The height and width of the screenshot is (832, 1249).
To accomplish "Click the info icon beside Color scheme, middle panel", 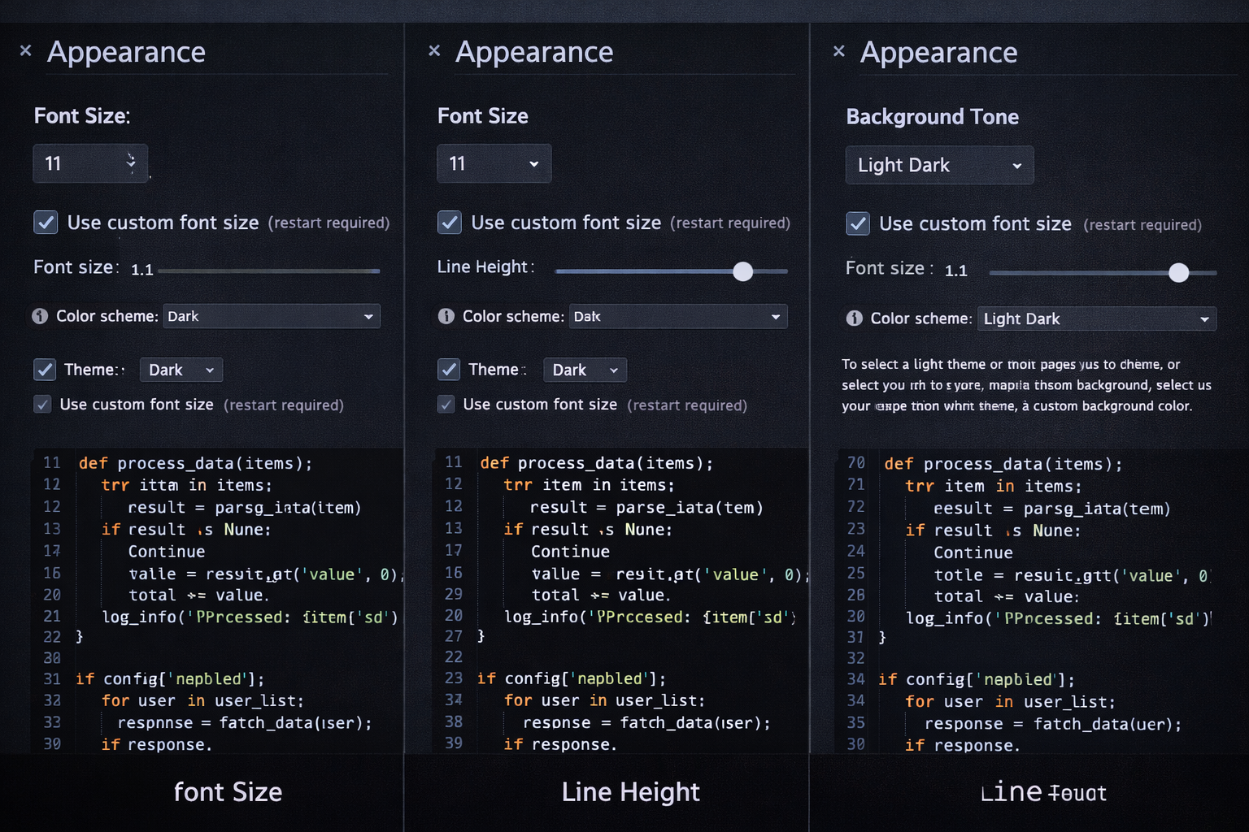I will [446, 316].
